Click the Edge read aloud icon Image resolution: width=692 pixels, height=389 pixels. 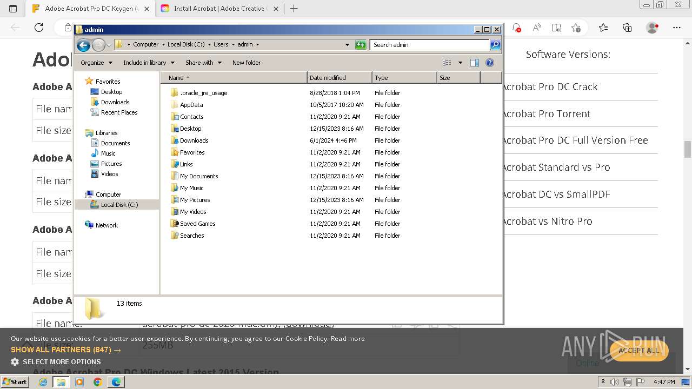coord(537,28)
